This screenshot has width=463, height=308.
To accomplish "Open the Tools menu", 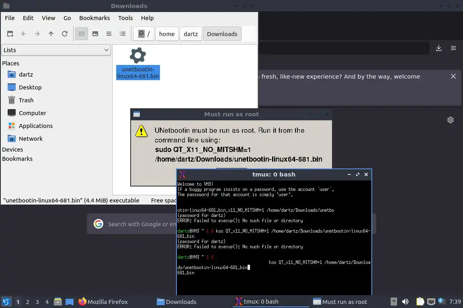I will (x=125, y=18).
